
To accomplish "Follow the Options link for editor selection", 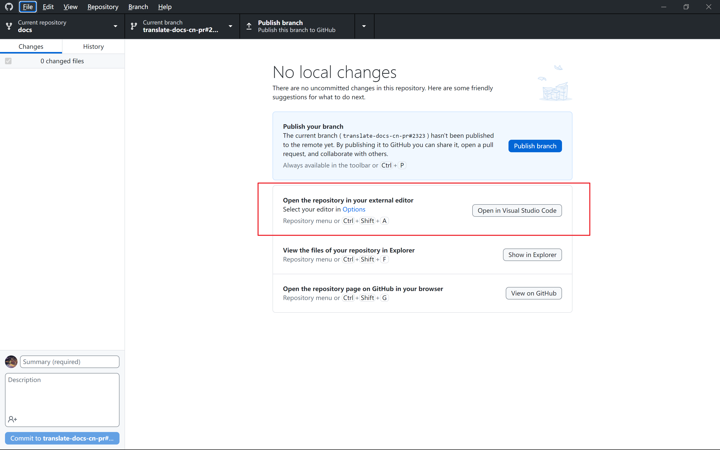I will 354,209.
